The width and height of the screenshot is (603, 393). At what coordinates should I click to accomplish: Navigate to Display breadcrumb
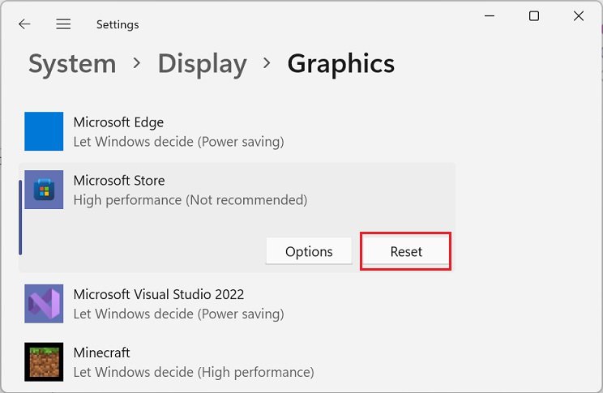point(202,64)
